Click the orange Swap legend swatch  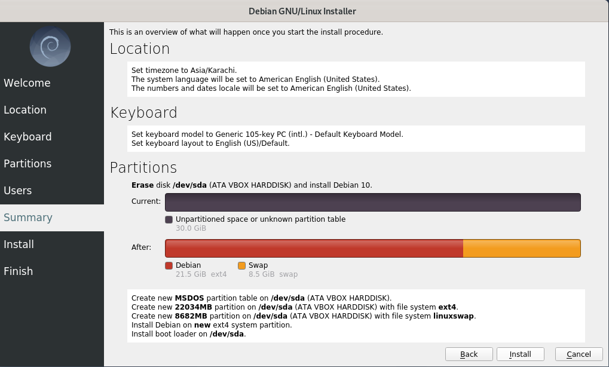[241, 265]
